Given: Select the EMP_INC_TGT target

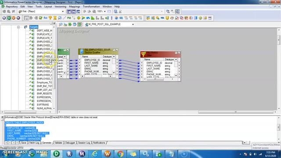Looking at the screenshot, I should 44,86.
